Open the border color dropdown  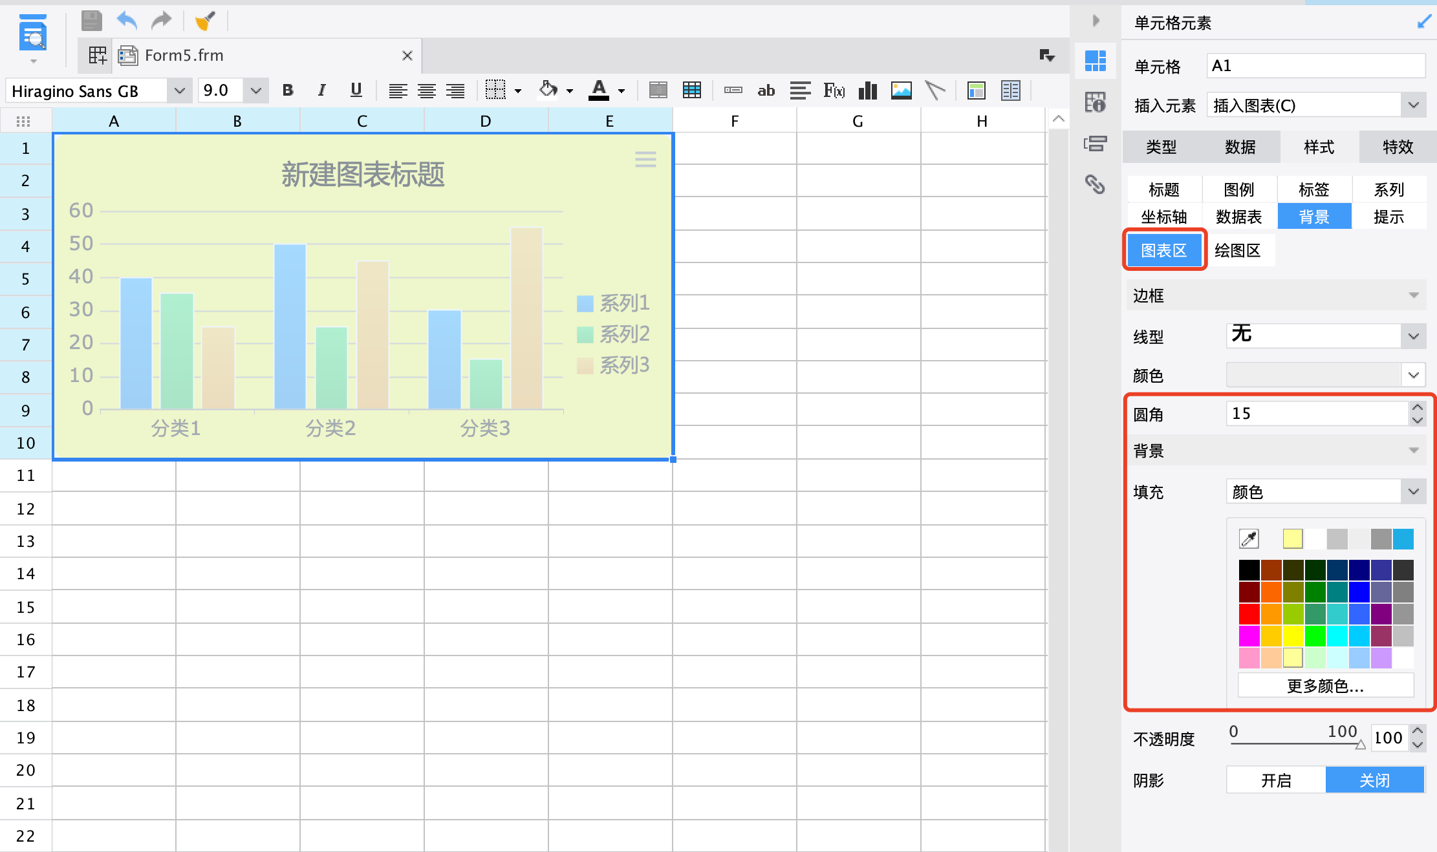[x=1414, y=375]
